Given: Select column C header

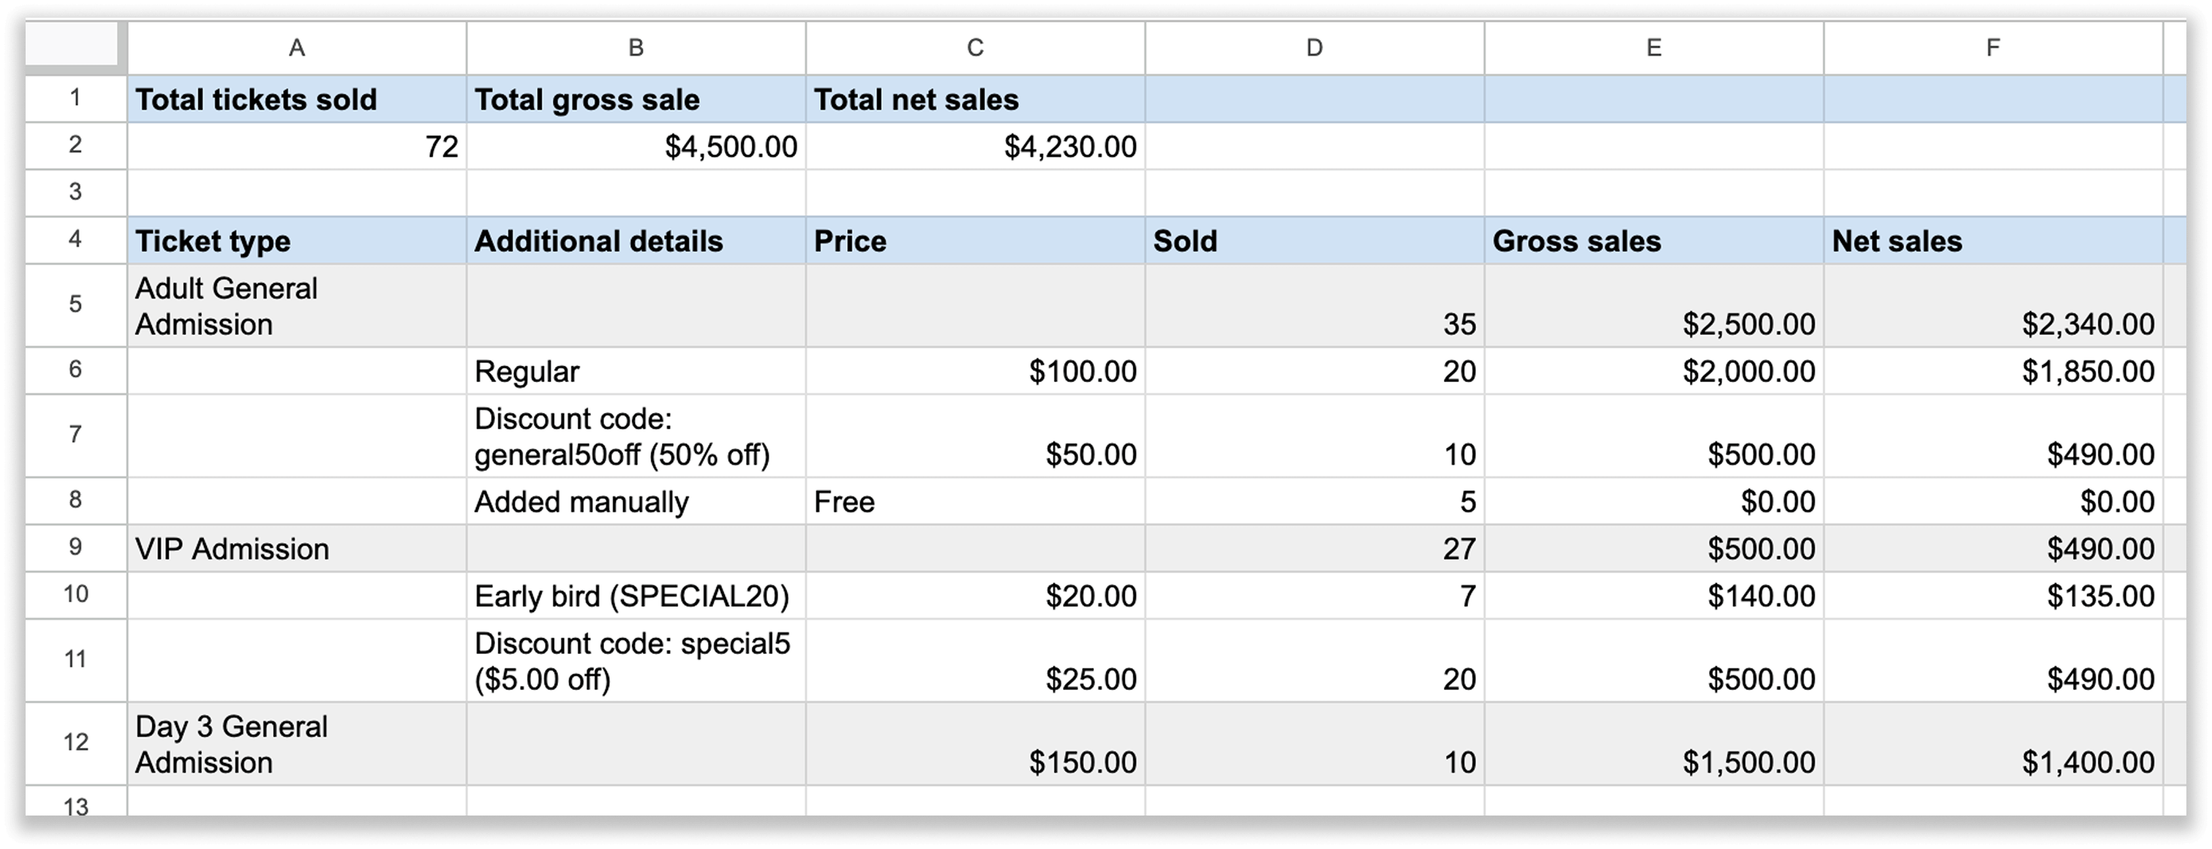Looking at the screenshot, I should point(974,48).
